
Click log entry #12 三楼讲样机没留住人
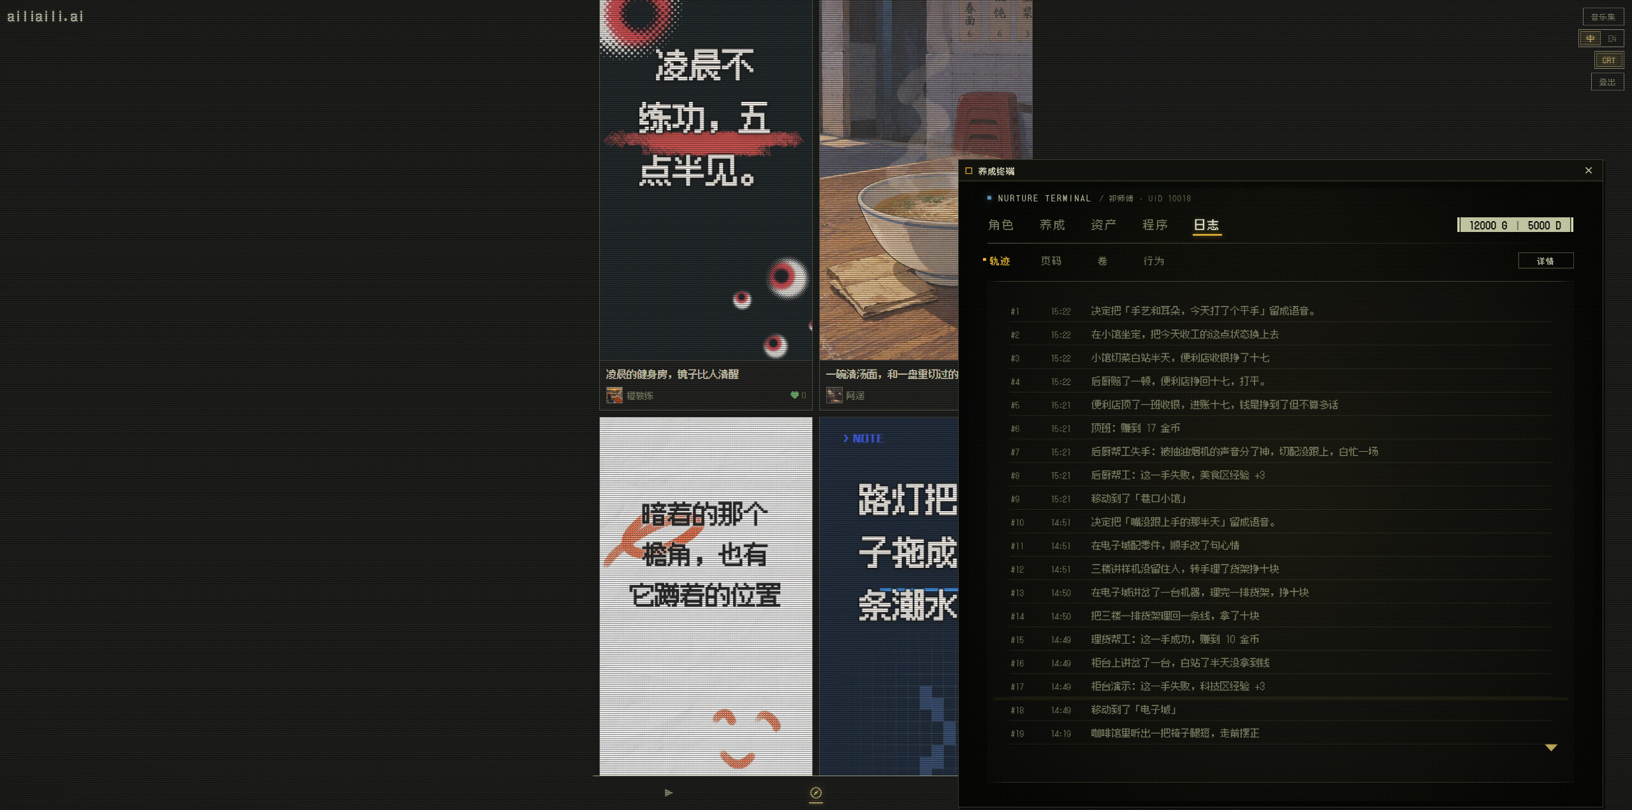[1280, 569]
